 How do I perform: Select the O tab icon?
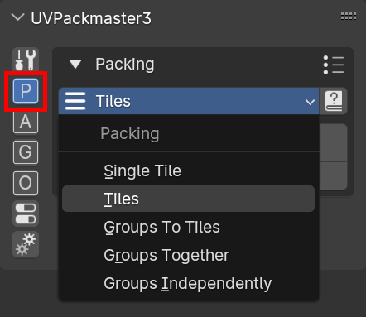(26, 183)
